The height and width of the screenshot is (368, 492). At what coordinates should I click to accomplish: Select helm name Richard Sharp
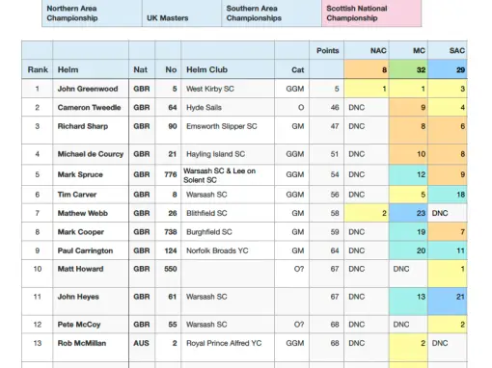[x=83, y=126]
